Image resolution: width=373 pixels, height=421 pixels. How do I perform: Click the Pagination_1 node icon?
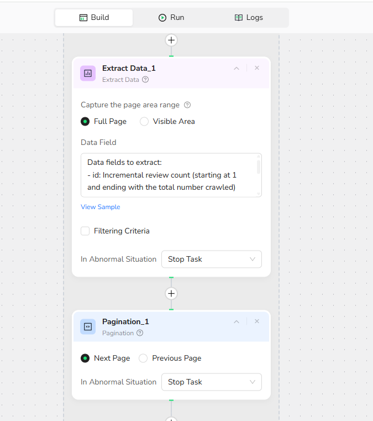pyautogui.click(x=88, y=326)
